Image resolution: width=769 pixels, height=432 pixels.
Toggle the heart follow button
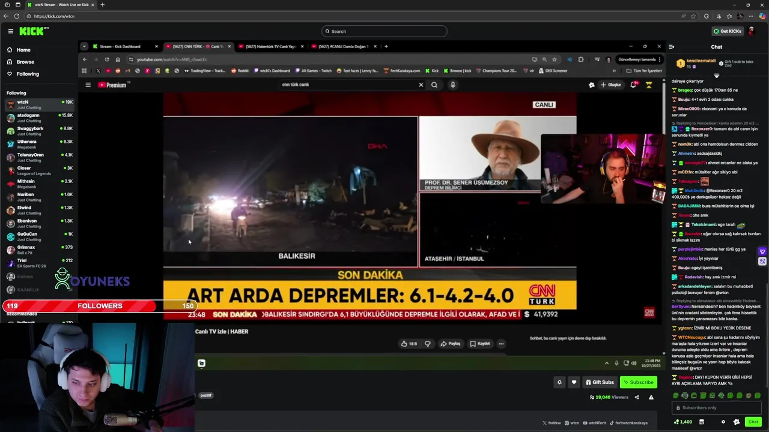(574, 382)
